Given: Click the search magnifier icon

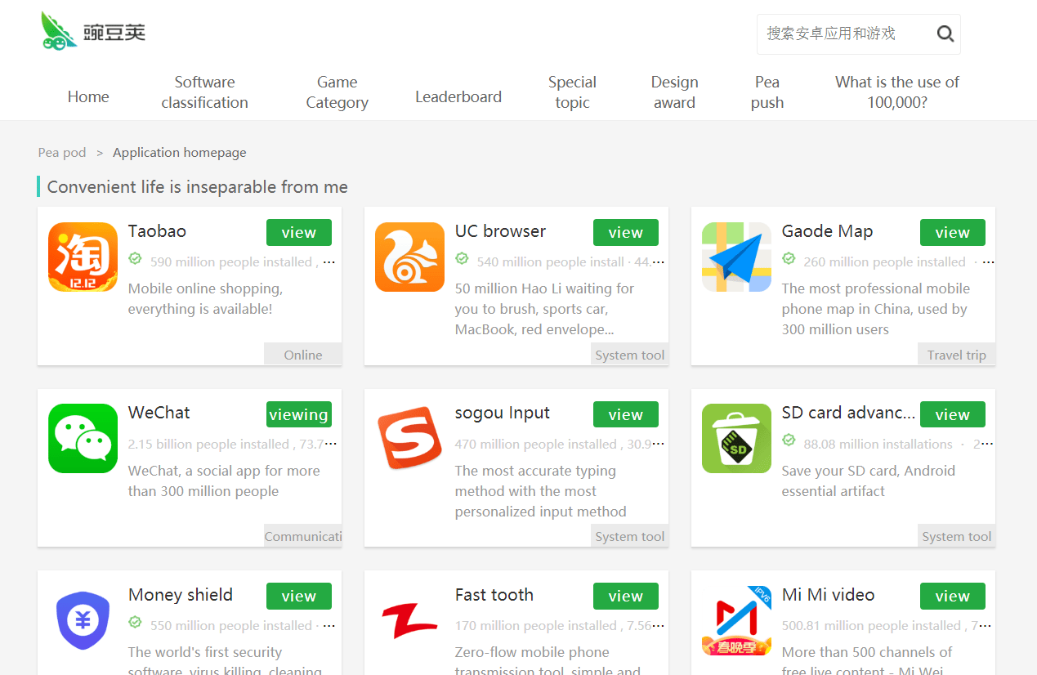Looking at the screenshot, I should pos(945,34).
